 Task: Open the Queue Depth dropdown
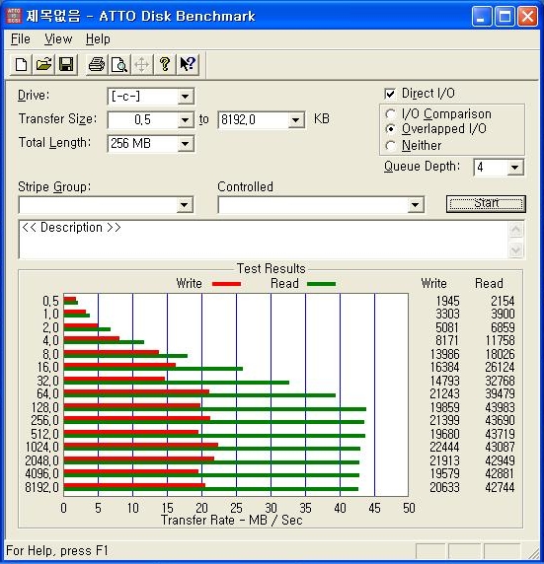(514, 168)
